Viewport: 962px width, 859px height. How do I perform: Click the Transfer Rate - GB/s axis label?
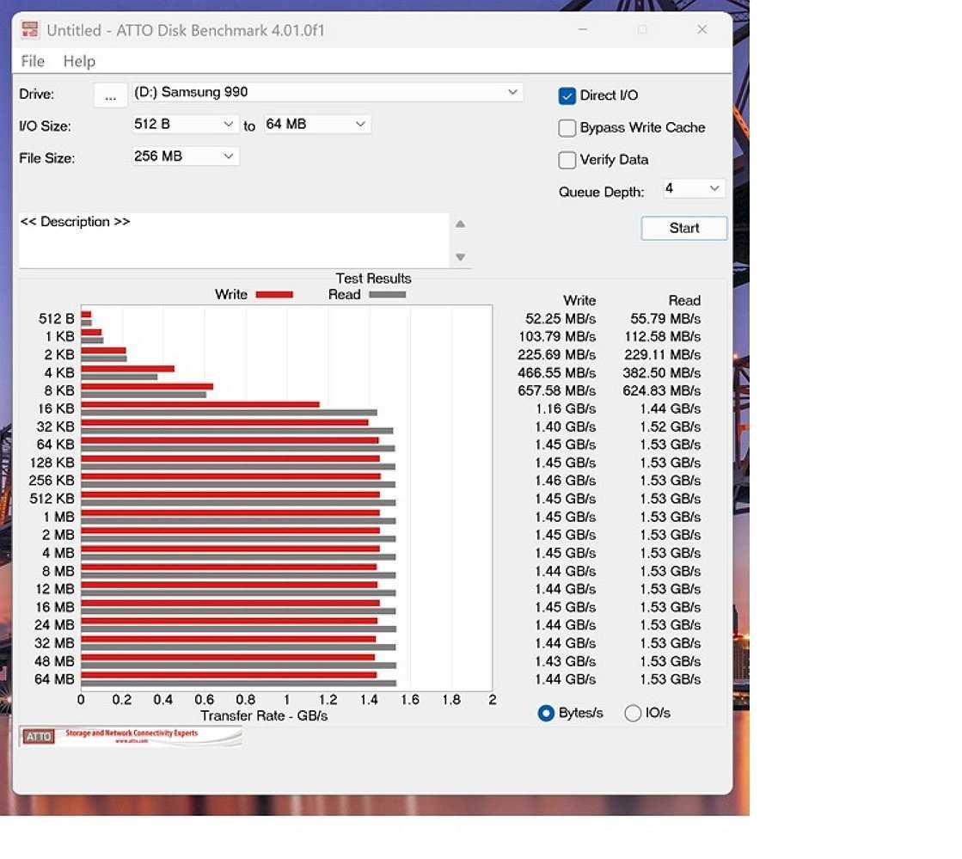(264, 716)
